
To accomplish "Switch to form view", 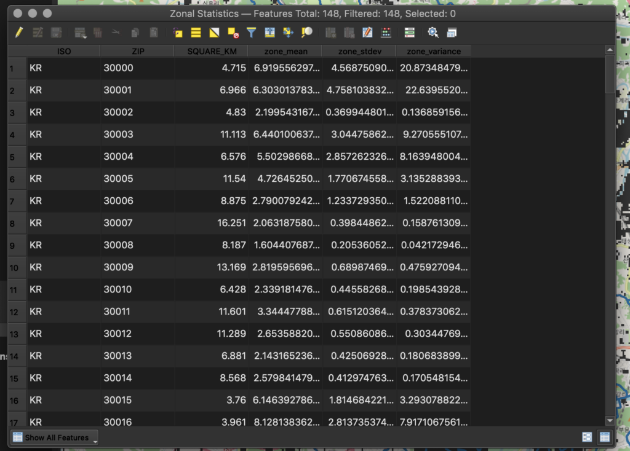I will (x=587, y=437).
